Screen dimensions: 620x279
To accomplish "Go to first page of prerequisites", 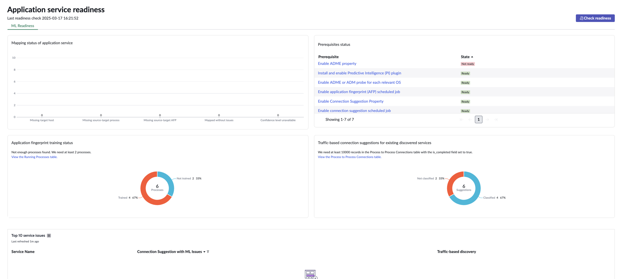I will 461,120.
